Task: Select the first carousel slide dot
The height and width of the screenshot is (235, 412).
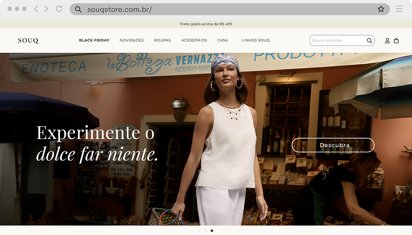Action: (x=199, y=231)
